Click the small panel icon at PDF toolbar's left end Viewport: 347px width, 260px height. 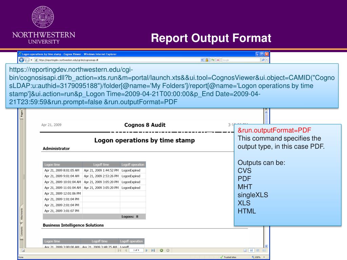23,250
